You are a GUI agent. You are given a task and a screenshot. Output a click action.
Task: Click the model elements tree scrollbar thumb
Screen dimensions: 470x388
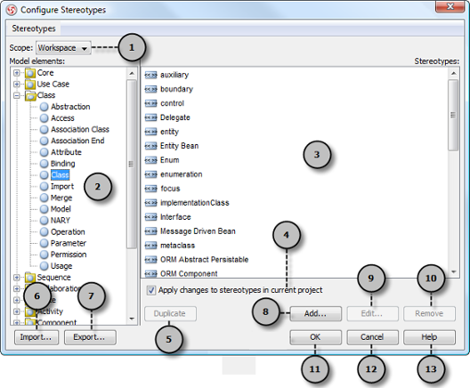[x=131, y=164]
